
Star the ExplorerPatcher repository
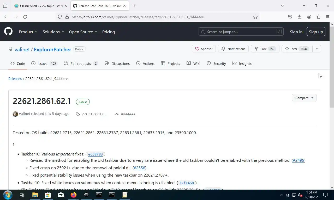297,49
